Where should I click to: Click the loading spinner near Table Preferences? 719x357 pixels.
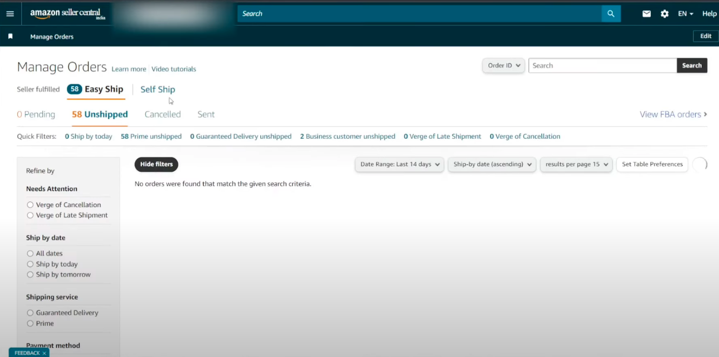point(700,164)
